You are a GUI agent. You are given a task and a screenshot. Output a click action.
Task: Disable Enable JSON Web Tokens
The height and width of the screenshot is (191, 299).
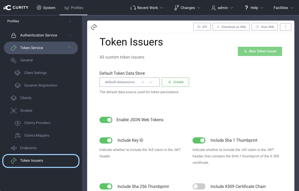(106, 120)
